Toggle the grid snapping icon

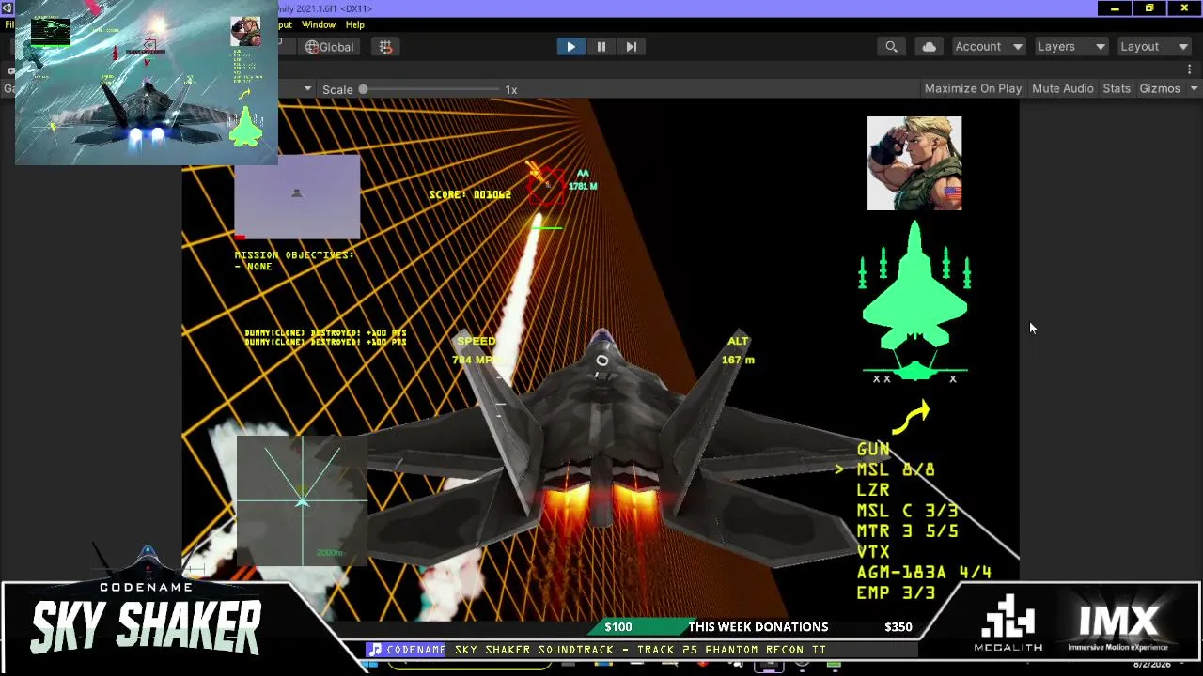click(385, 47)
